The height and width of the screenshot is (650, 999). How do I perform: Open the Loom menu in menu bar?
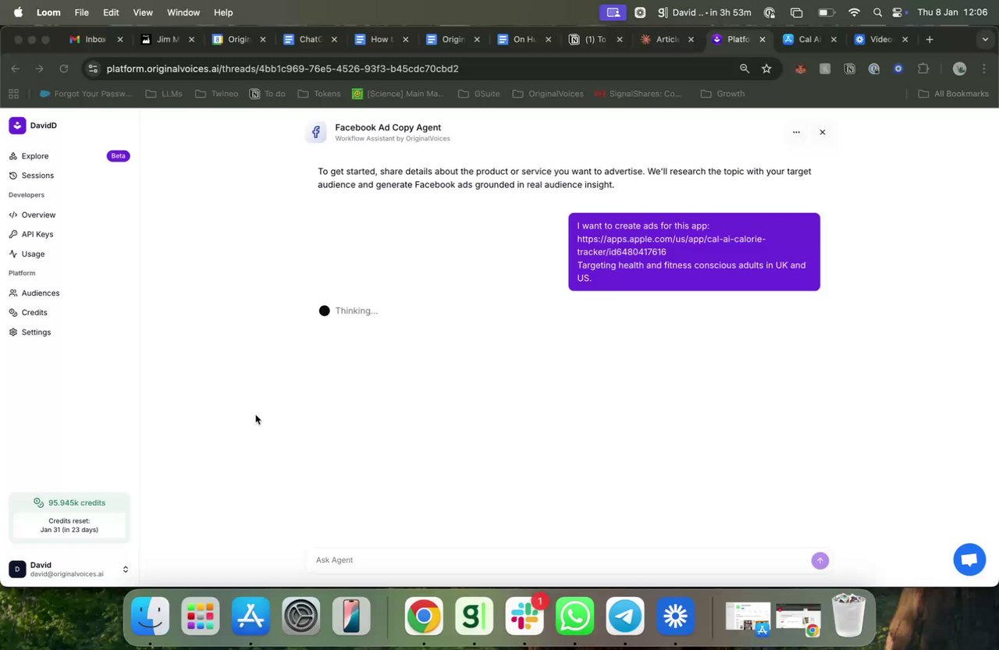(x=48, y=12)
